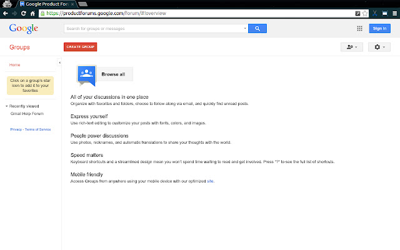Click the Groups heading
Viewport: 400px width, 250px height.
click(19, 47)
